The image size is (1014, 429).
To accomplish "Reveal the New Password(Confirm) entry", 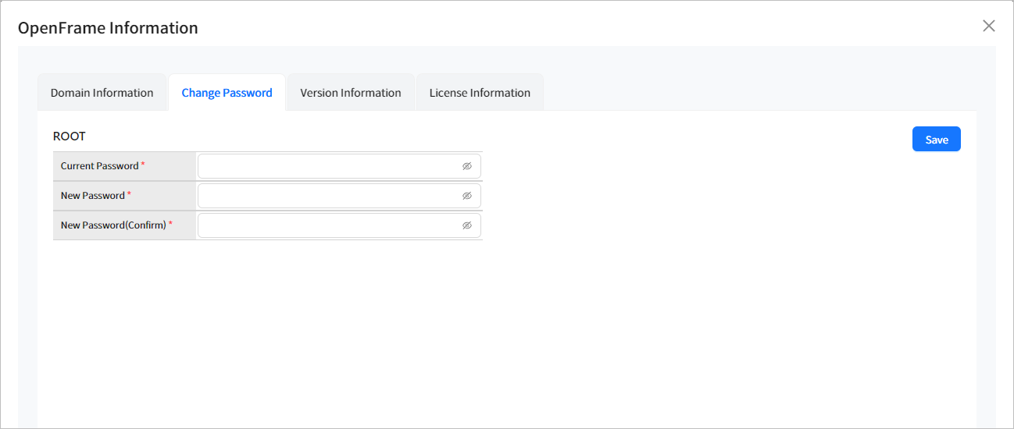I will pos(467,225).
